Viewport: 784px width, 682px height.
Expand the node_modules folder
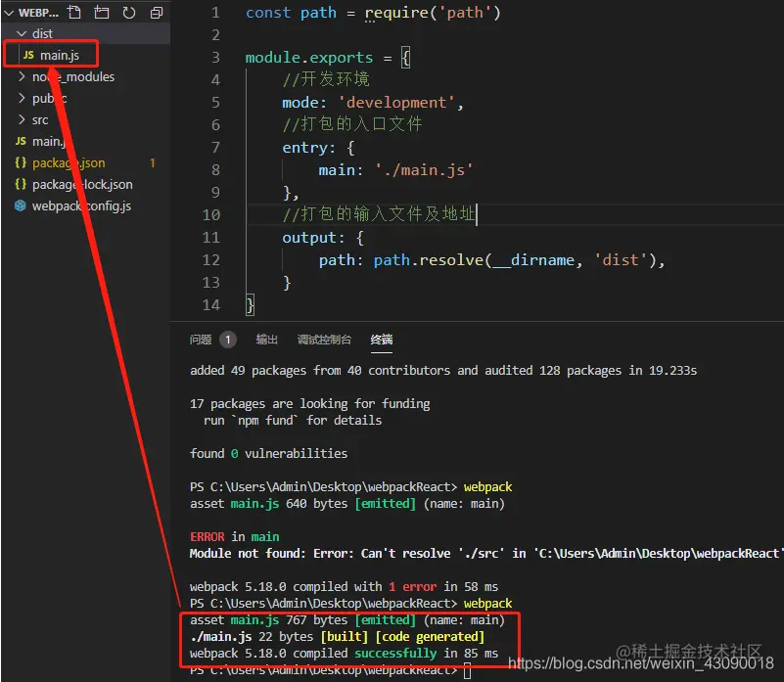[73, 77]
